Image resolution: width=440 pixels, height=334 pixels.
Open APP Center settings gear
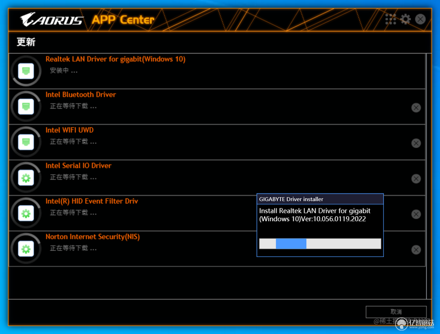point(405,19)
